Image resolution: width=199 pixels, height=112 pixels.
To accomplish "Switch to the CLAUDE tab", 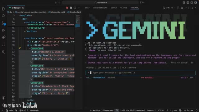I will 123,8.
